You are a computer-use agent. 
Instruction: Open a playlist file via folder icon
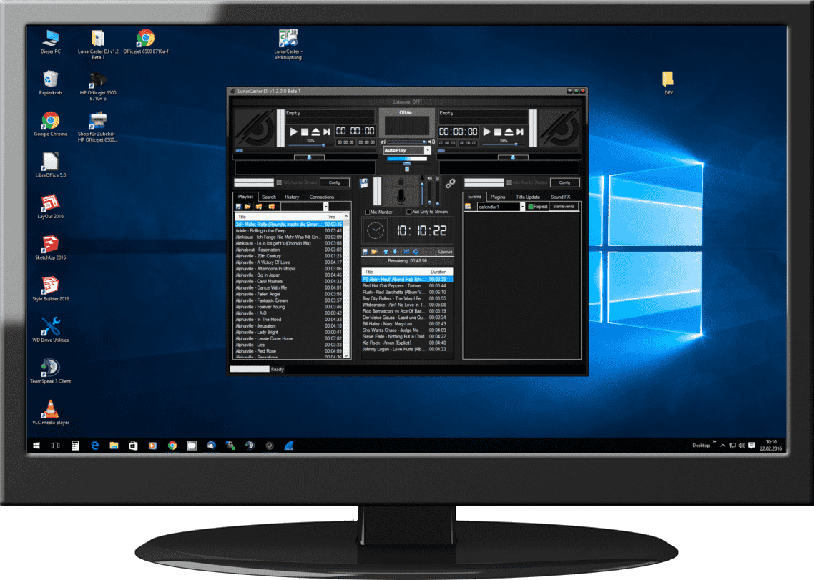pyautogui.click(x=247, y=207)
